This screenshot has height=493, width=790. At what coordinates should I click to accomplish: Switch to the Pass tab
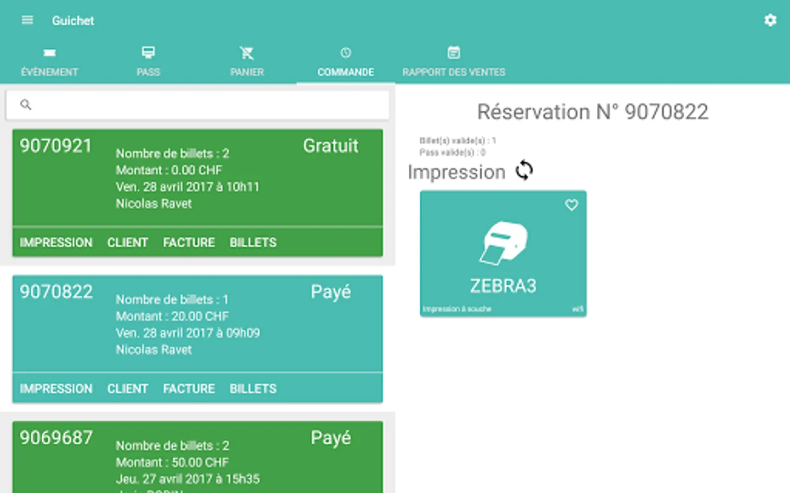click(x=148, y=61)
